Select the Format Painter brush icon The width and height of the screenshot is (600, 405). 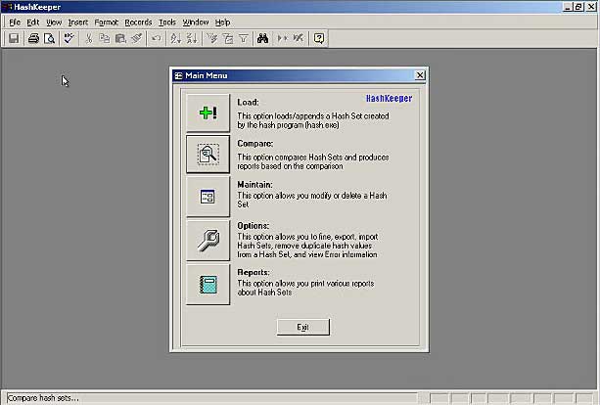pos(137,38)
